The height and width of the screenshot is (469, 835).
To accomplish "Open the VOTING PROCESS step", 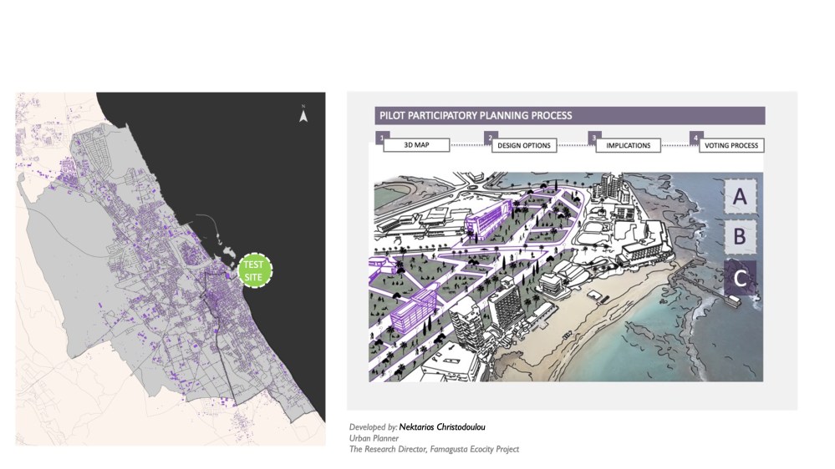I will pyautogui.click(x=731, y=145).
